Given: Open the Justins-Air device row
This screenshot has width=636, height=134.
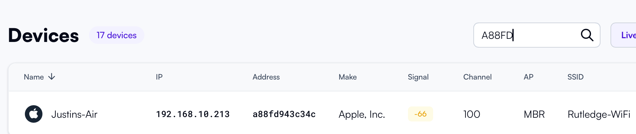Looking at the screenshot, I should (322, 114).
